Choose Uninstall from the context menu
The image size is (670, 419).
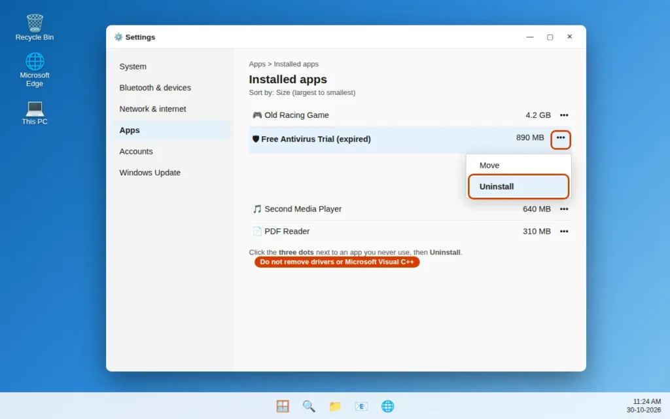pyautogui.click(x=518, y=187)
